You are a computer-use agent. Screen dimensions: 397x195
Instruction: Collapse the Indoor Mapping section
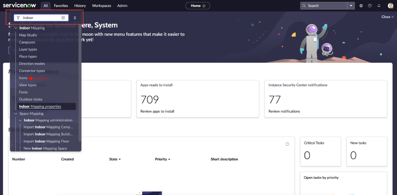(16, 28)
